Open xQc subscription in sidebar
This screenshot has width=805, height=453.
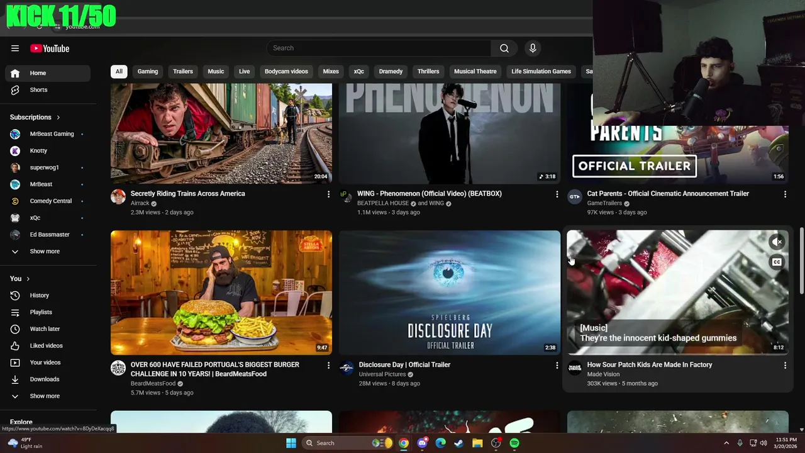pyautogui.click(x=48, y=218)
